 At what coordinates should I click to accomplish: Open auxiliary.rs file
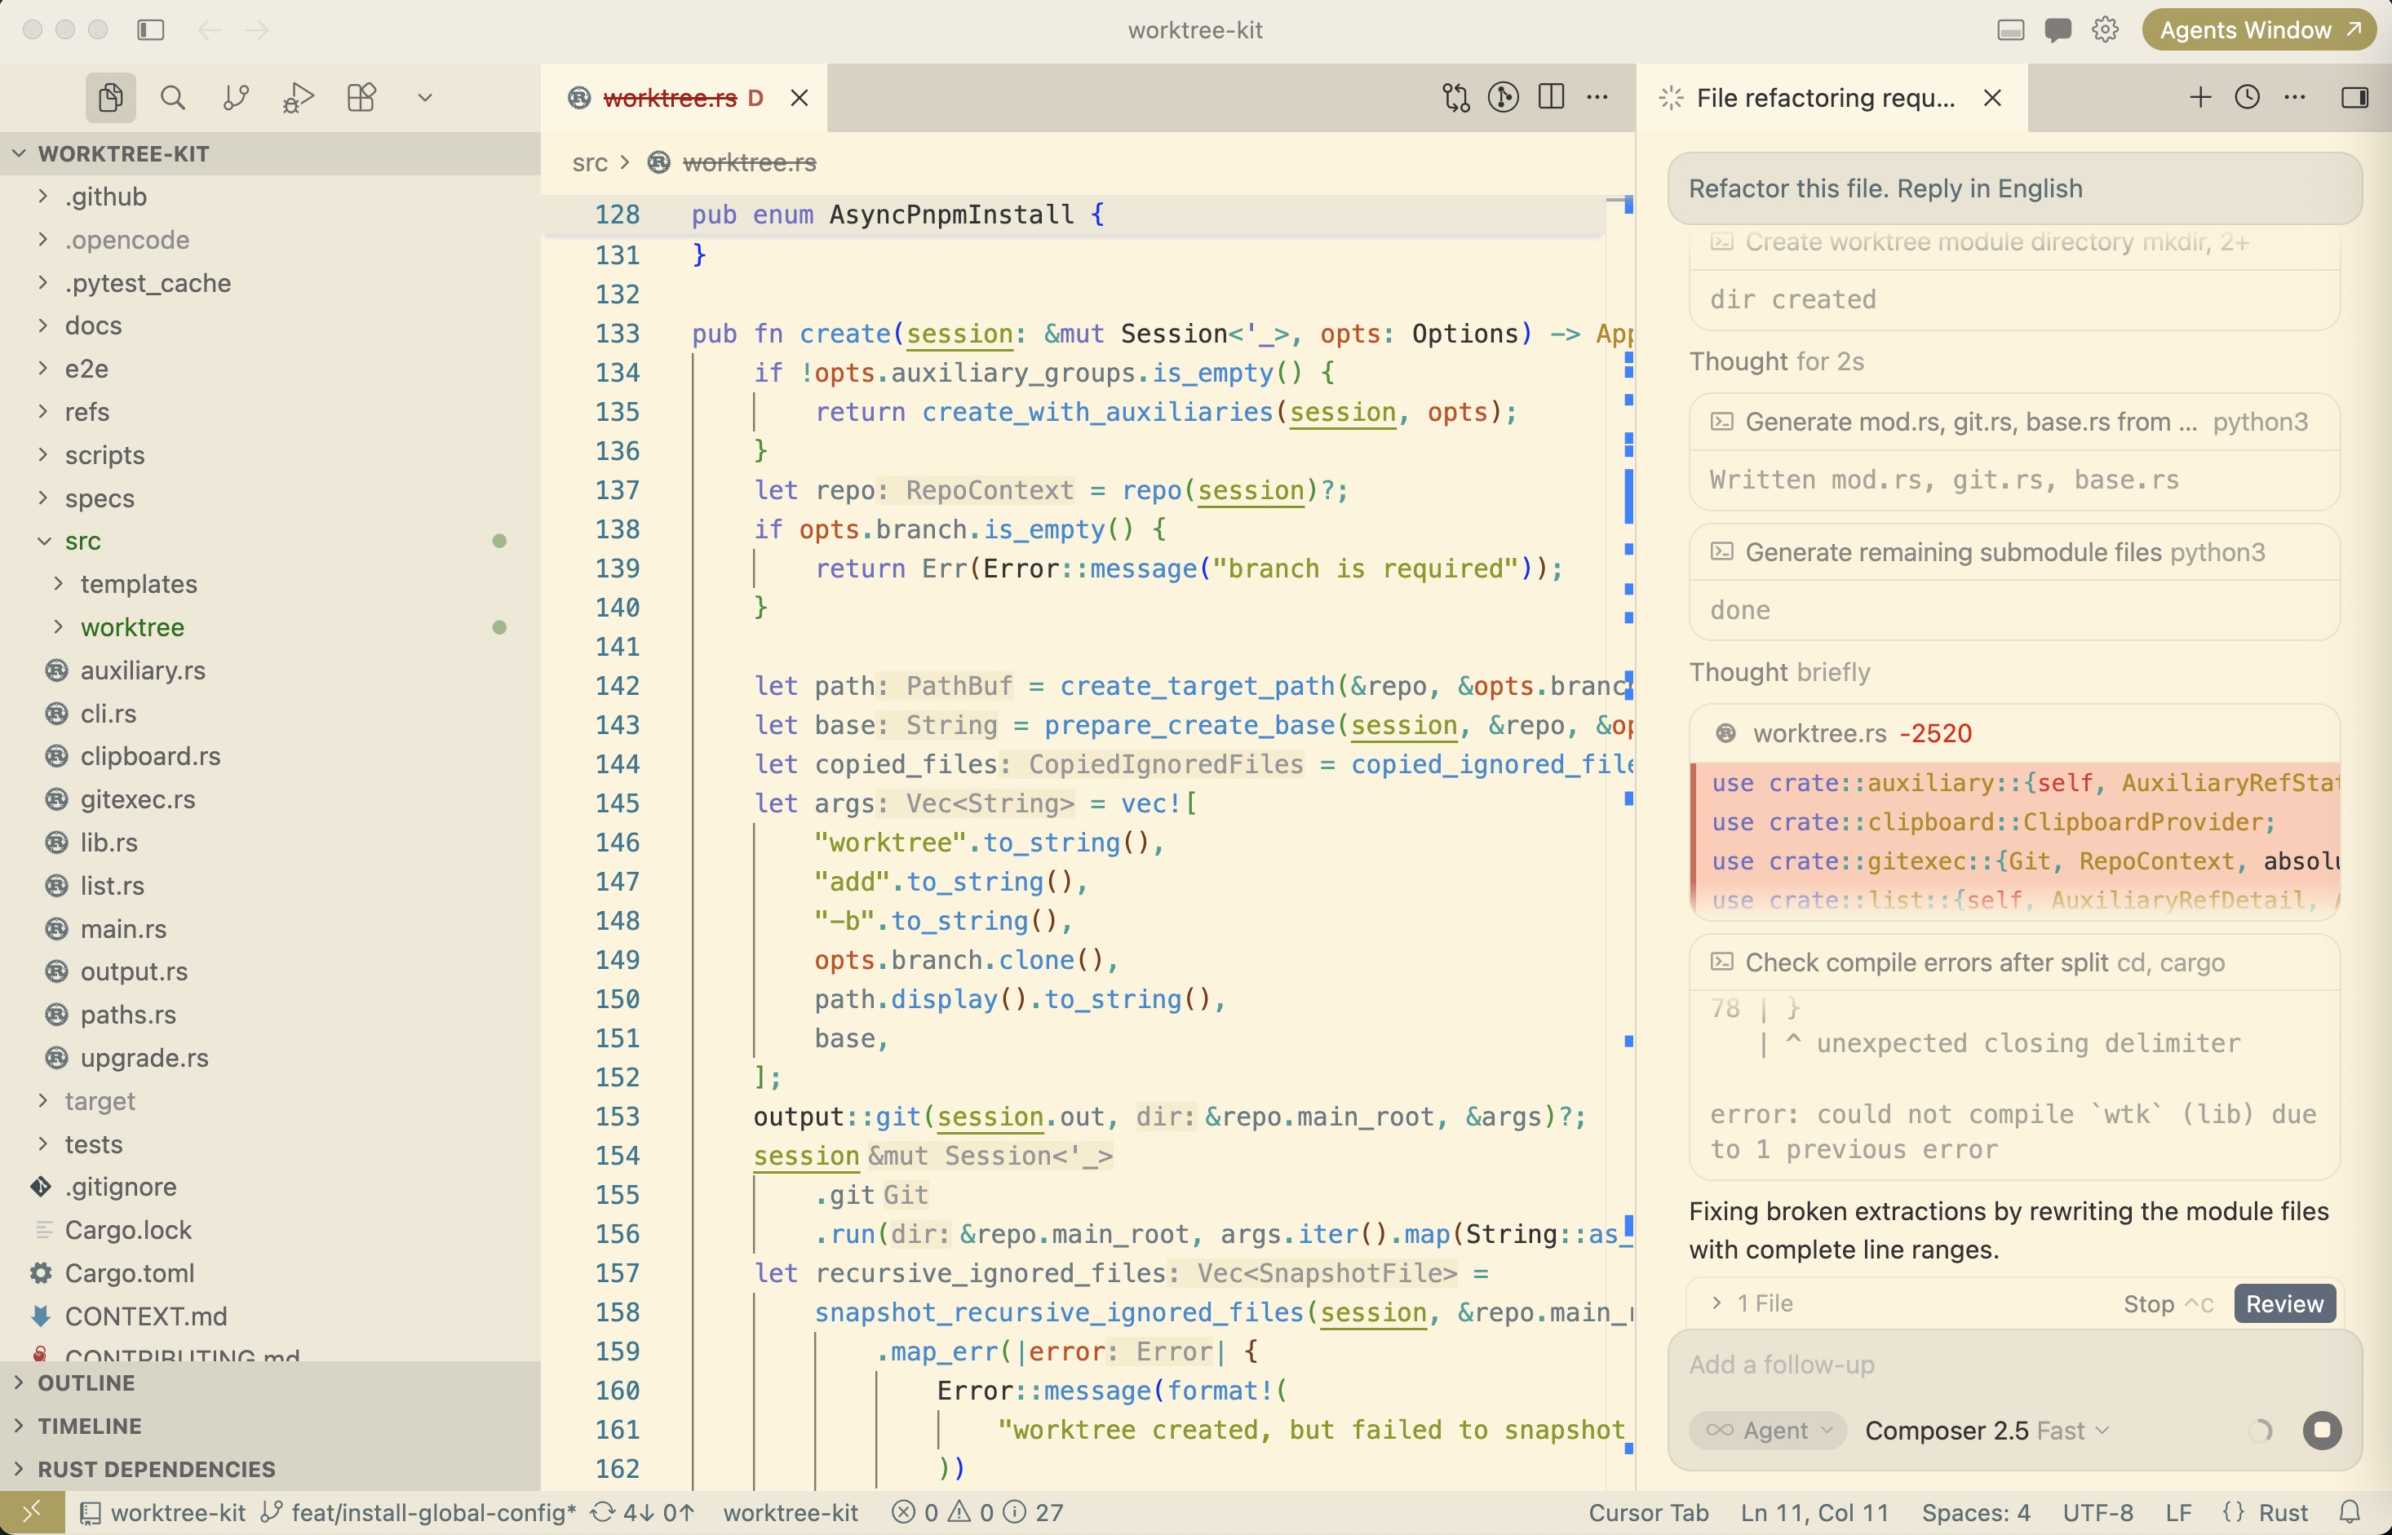click(x=270, y=670)
